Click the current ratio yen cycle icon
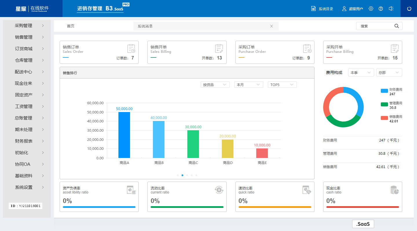Viewport: 417px width, 231px height. tap(219, 190)
